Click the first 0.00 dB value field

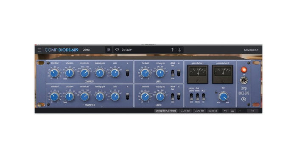click(185, 111)
